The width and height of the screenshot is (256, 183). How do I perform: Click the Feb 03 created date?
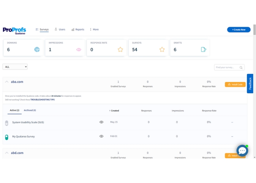(x=114, y=136)
